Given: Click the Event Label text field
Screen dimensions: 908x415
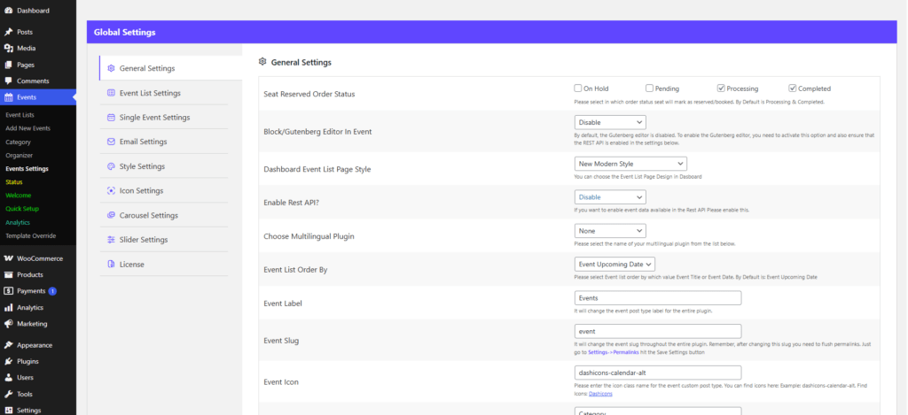Looking at the screenshot, I should [x=658, y=297].
